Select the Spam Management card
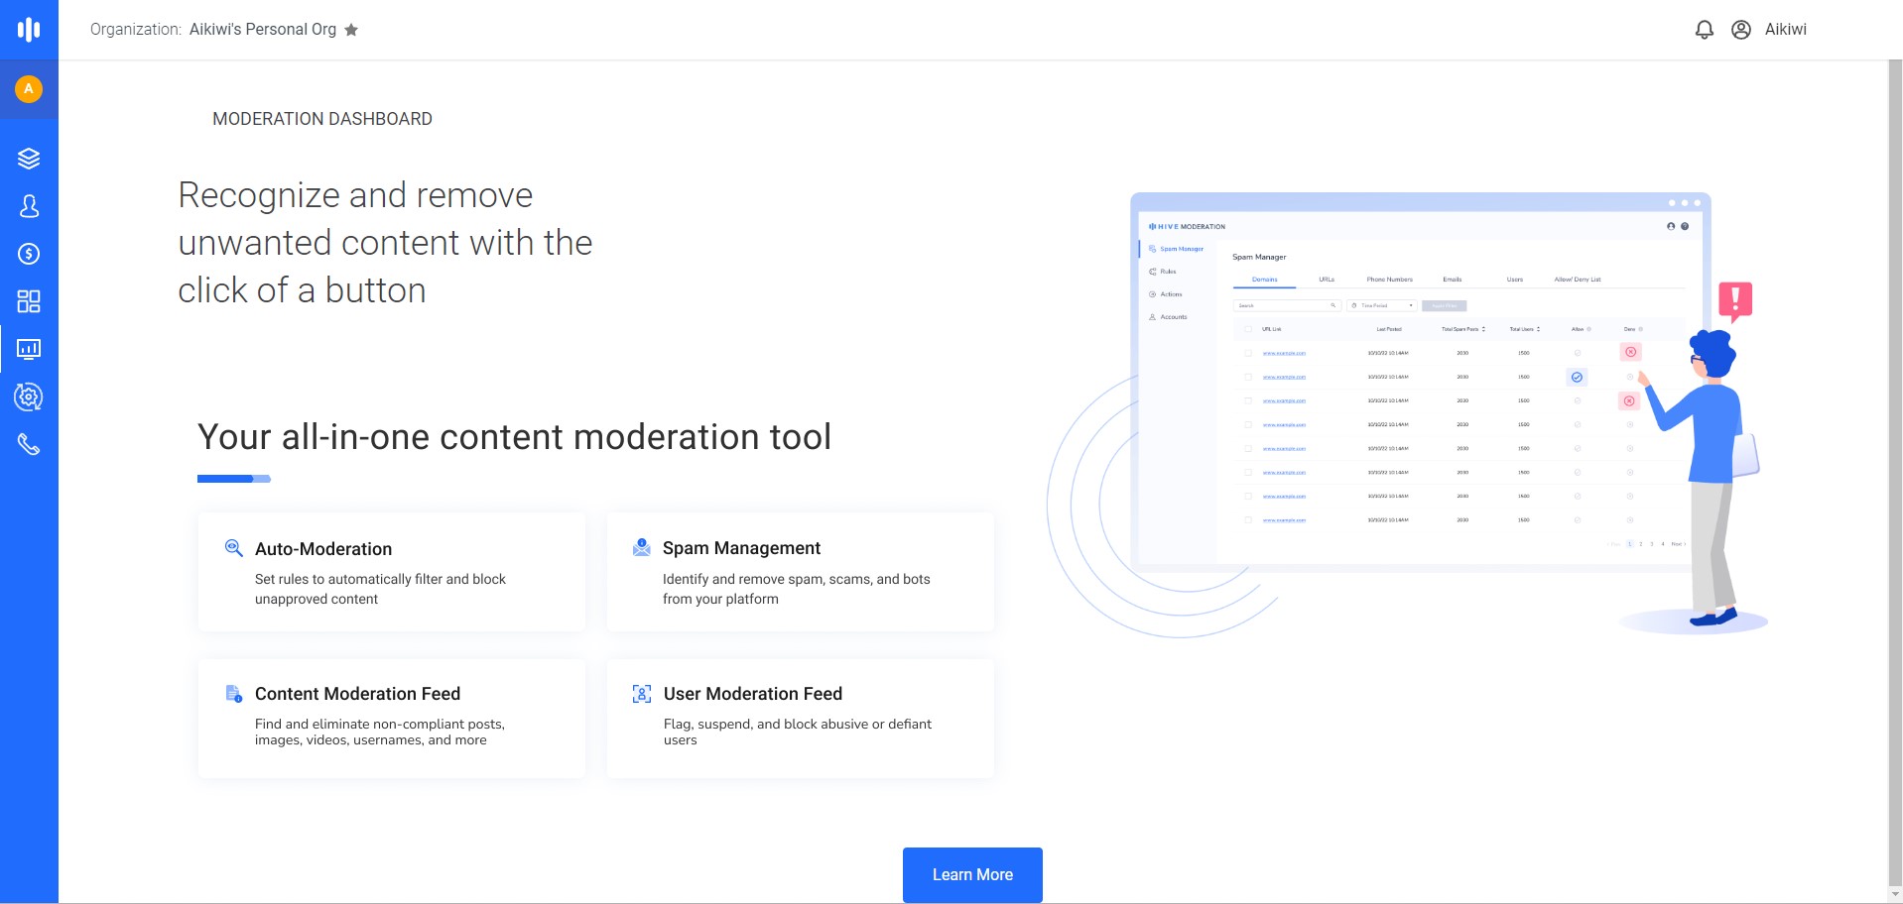 [x=801, y=572]
